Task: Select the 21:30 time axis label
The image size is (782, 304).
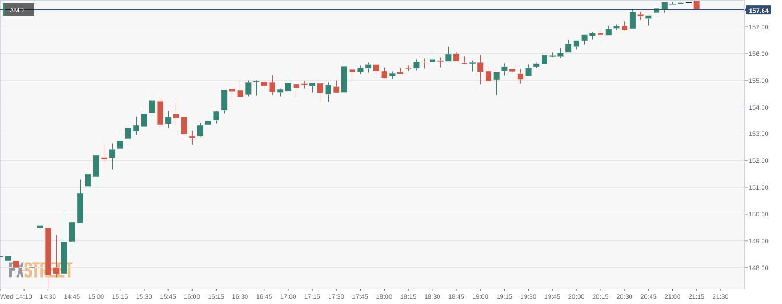Action: pos(720,296)
